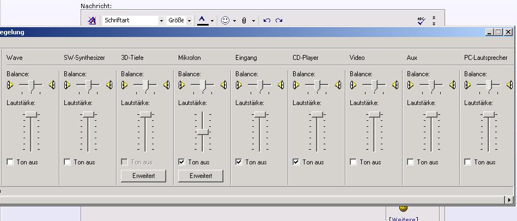Click the undo arrow icon
The height and width of the screenshot is (221, 517).
point(267,21)
